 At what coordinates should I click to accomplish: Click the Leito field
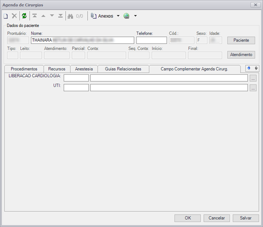point(31,56)
